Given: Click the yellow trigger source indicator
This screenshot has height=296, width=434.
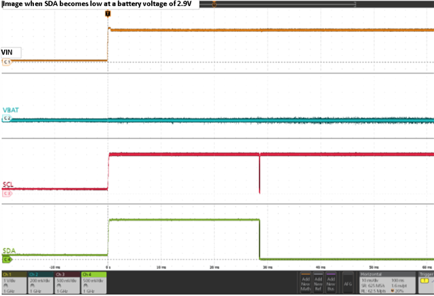Looking at the screenshot, I should click(425, 281).
